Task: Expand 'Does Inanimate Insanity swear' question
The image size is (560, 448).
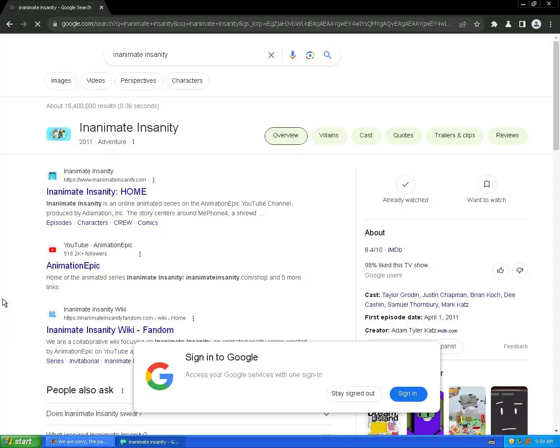Action: pyautogui.click(x=189, y=414)
